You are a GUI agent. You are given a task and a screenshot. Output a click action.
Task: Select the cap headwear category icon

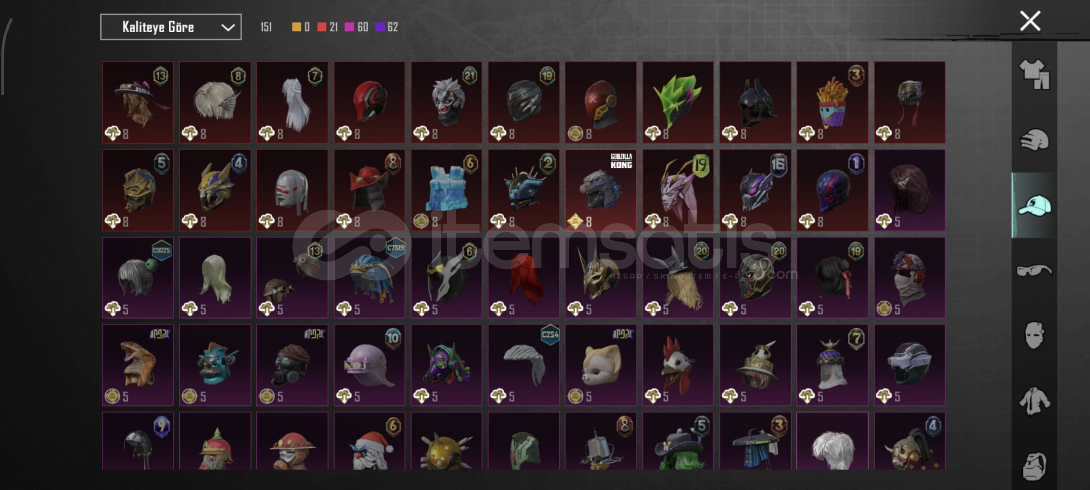point(1034,206)
